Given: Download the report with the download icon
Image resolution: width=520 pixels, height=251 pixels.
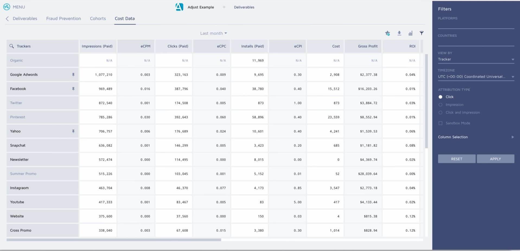Looking at the screenshot, I should 399,33.
